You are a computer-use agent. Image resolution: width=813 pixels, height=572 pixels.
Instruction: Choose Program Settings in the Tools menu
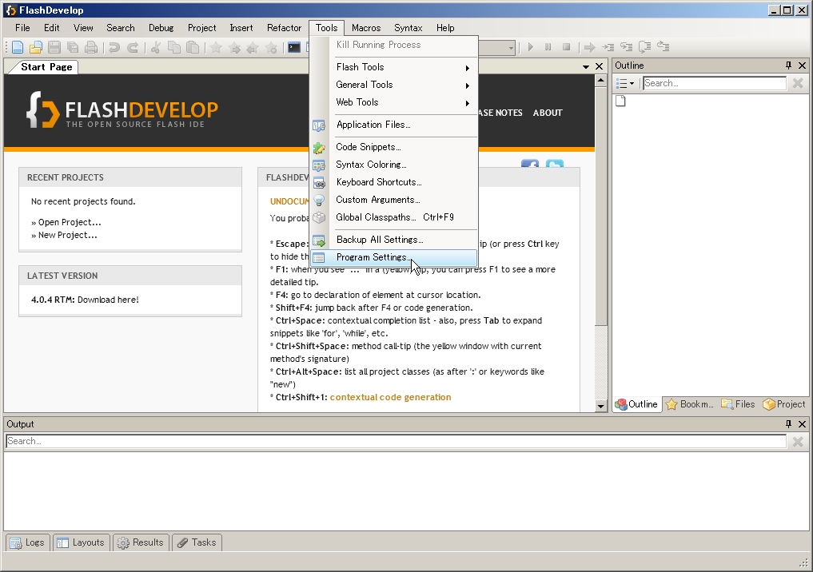(394, 257)
